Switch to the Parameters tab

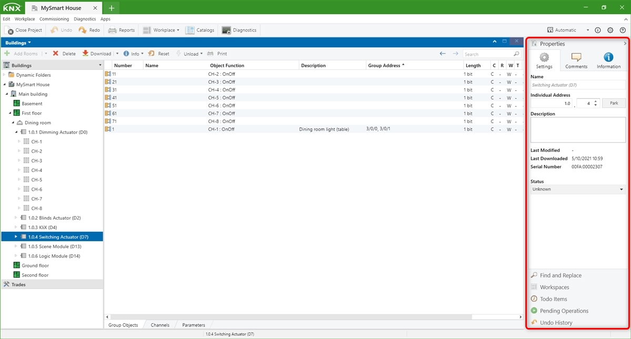coord(194,325)
